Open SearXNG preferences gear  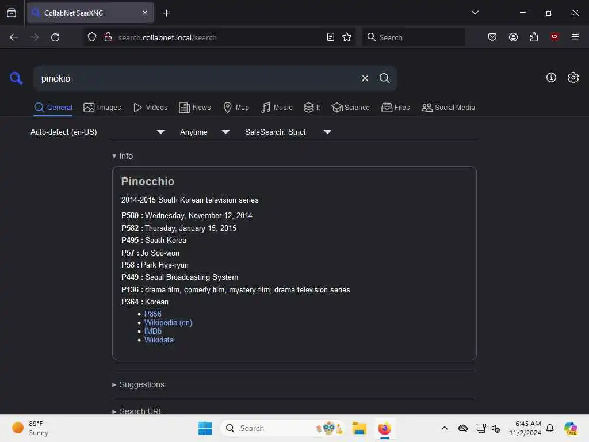point(573,78)
